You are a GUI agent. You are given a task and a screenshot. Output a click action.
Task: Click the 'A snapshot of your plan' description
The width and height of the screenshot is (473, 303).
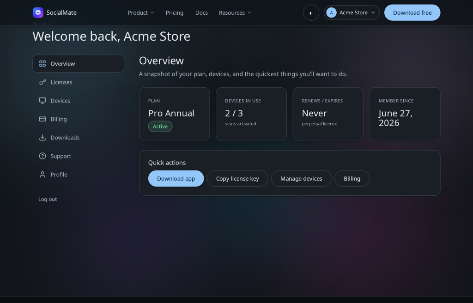pyautogui.click(x=243, y=74)
